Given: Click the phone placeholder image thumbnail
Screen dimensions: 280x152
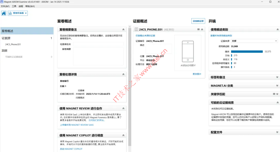Looking at the screenshot, I should pyautogui.click(x=188, y=51).
